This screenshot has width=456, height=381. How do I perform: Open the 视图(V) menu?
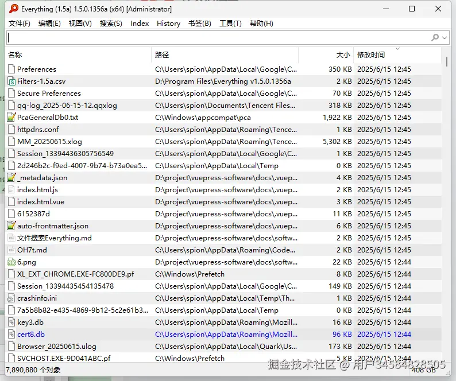pos(80,24)
